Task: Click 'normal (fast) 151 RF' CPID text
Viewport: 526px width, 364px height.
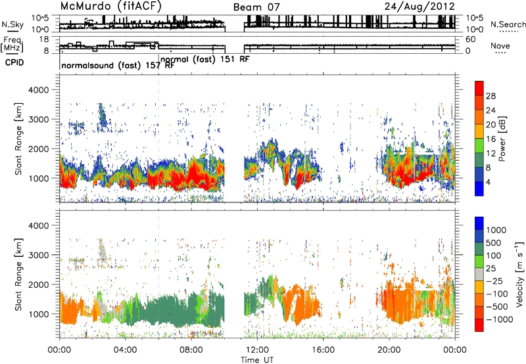Action: [205, 59]
